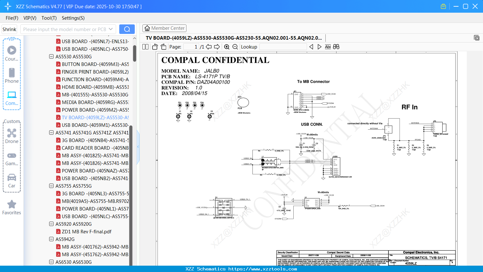Click the yellow toolbox icon in title bar
483x272 pixels.
click(443, 6)
